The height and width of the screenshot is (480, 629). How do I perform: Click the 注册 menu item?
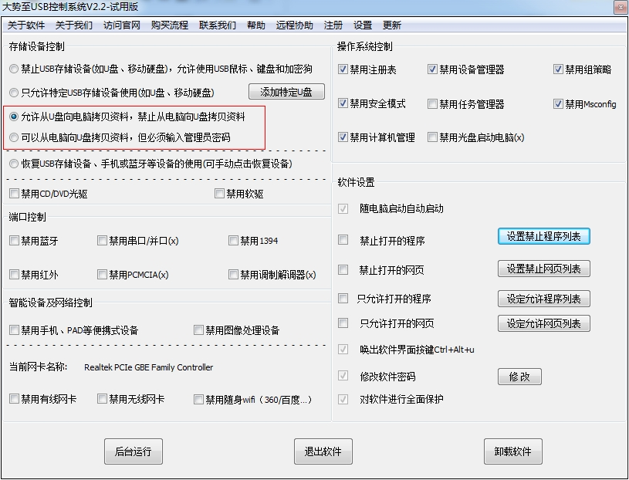point(333,25)
